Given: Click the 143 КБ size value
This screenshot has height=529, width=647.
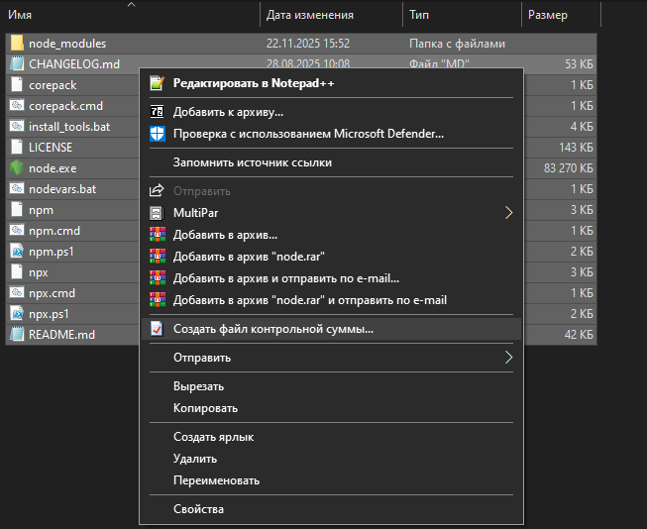Looking at the screenshot, I should [x=576, y=148].
